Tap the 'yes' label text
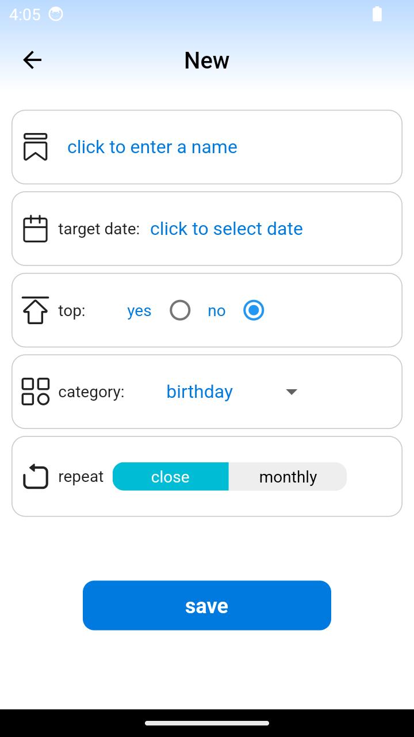414x737 pixels. [139, 311]
